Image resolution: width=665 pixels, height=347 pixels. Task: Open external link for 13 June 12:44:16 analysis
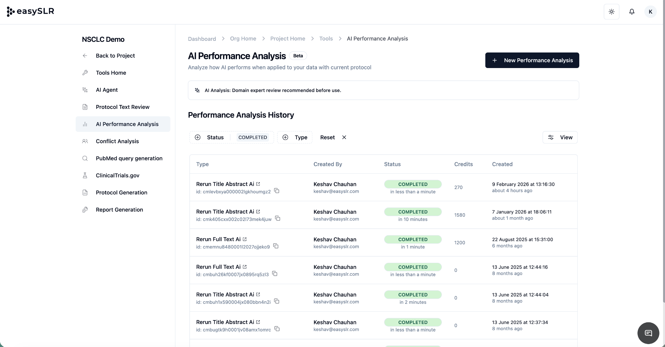245,267
